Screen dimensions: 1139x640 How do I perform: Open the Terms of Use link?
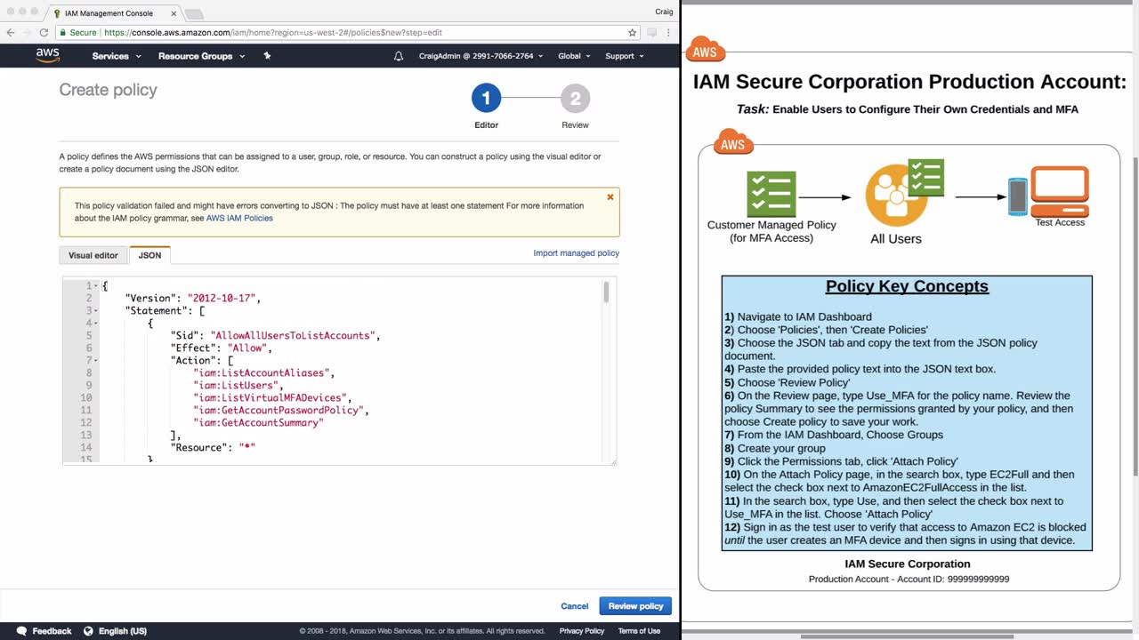(x=639, y=631)
